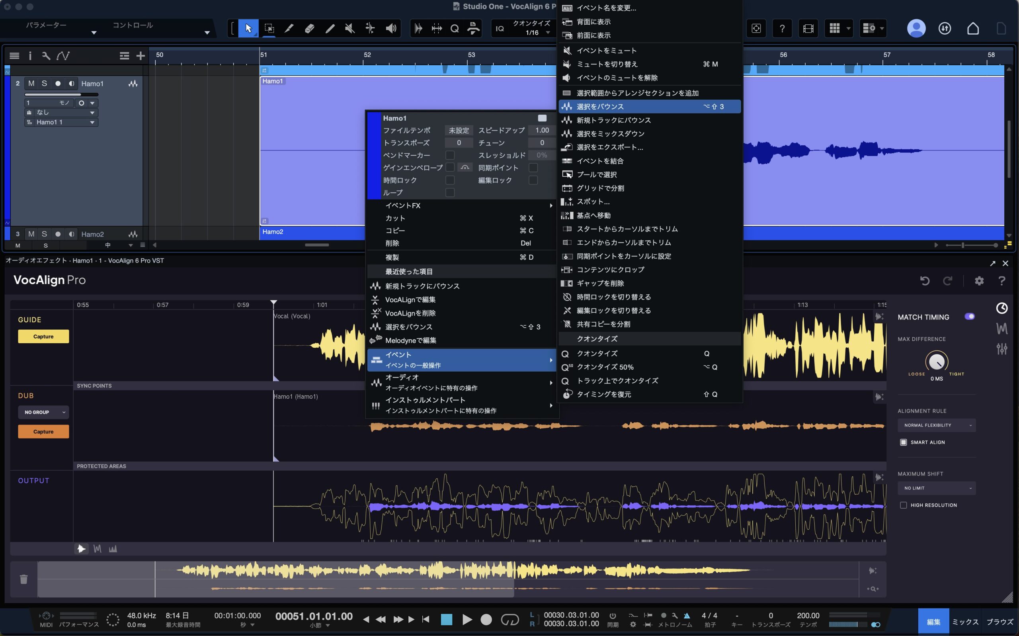Image resolution: width=1019 pixels, height=636 pixels.
Task: Click the arrangement horizontal scrollbar thumb
Action: (316, 245)
